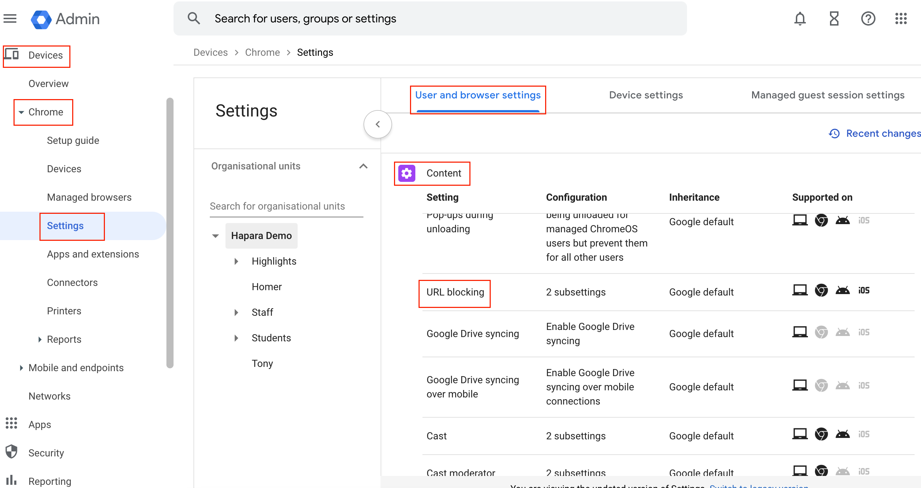Viewport: 921px width, 488px height.
Task: Open the Google apps grid launcher
Action: pyautogui.click(x=901, y=18)
